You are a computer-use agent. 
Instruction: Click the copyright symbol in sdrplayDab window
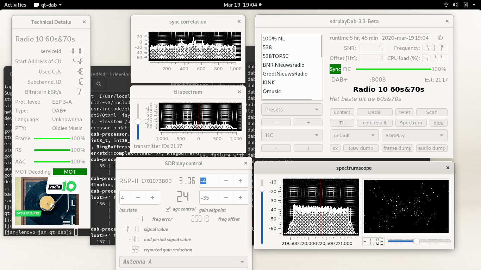(440, 38)
